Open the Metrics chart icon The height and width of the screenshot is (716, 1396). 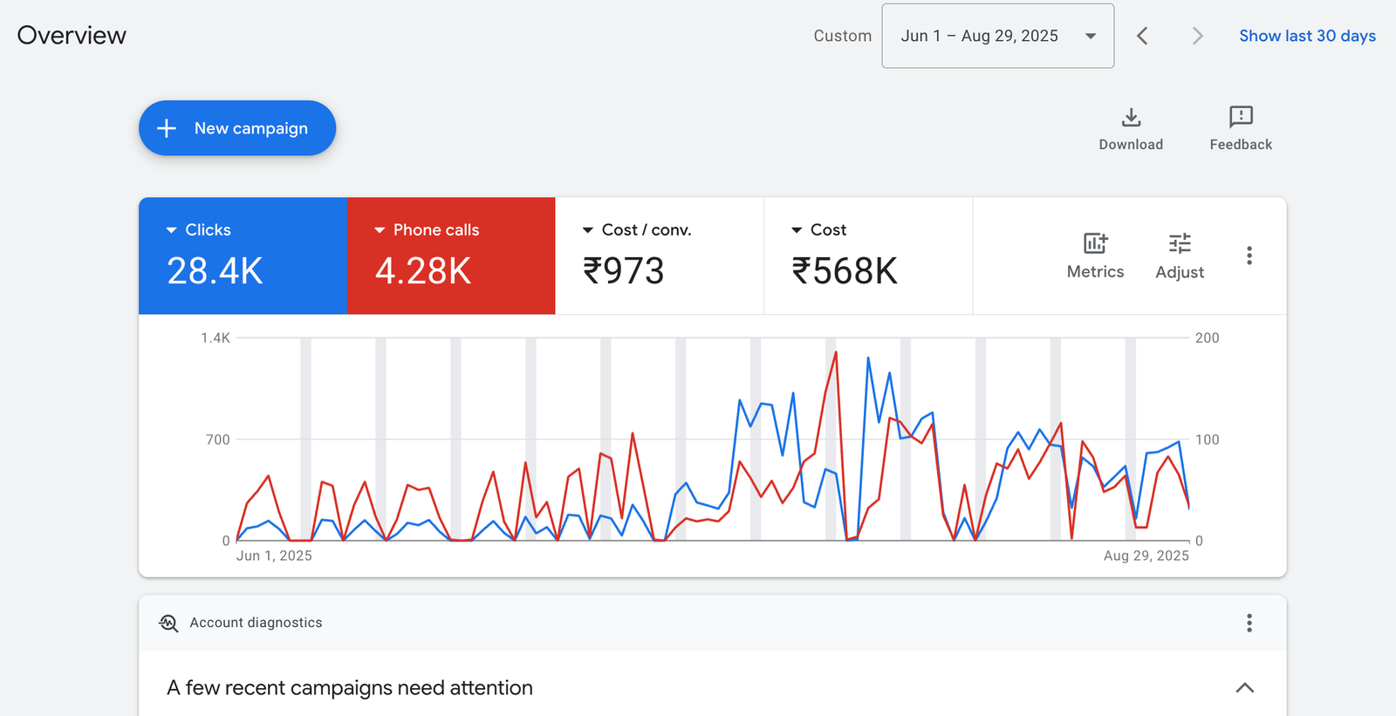pos(1095,243)
